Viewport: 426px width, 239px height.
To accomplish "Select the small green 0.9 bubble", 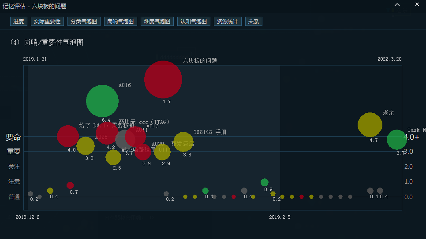I will coord(265,182).
